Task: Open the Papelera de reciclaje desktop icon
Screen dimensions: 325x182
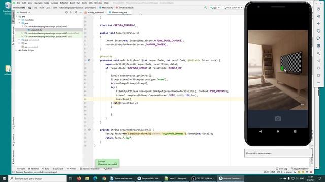Action: click(x=7, y=8)
